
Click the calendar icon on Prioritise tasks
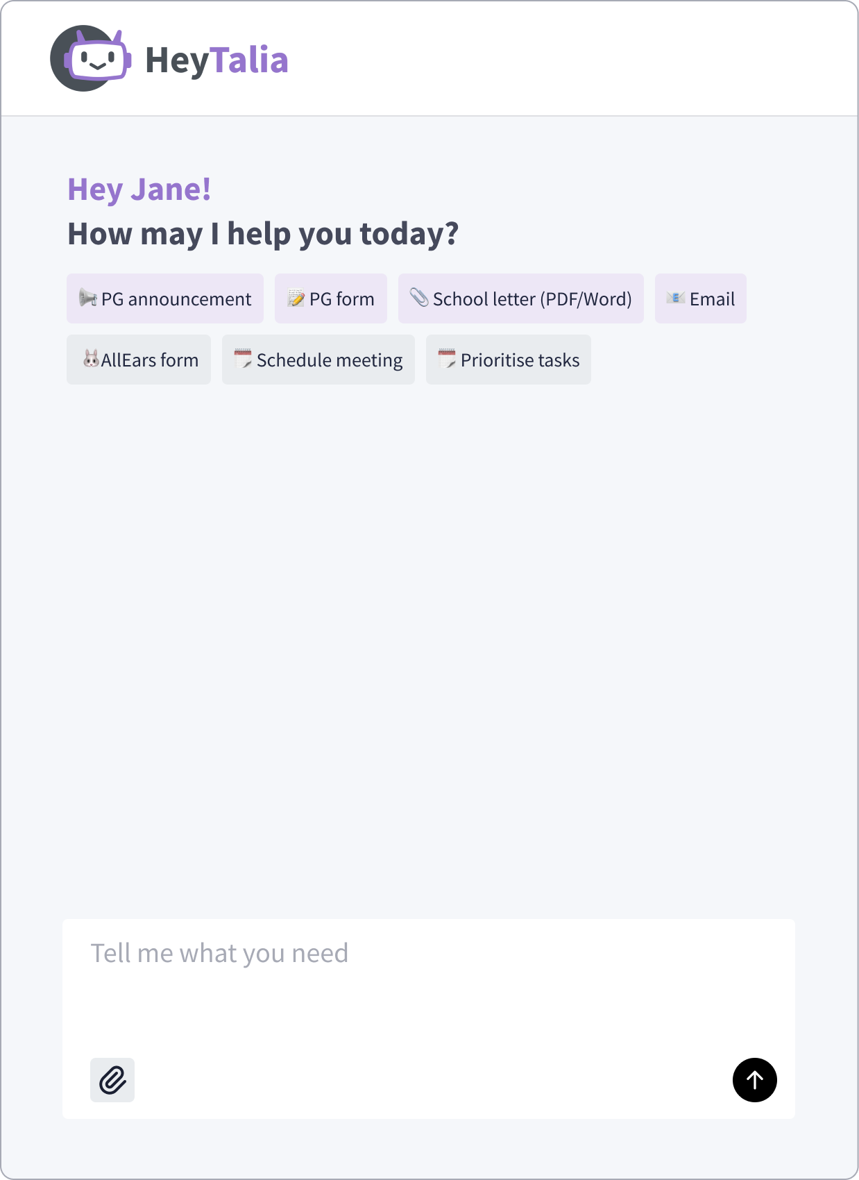[447, 359]
